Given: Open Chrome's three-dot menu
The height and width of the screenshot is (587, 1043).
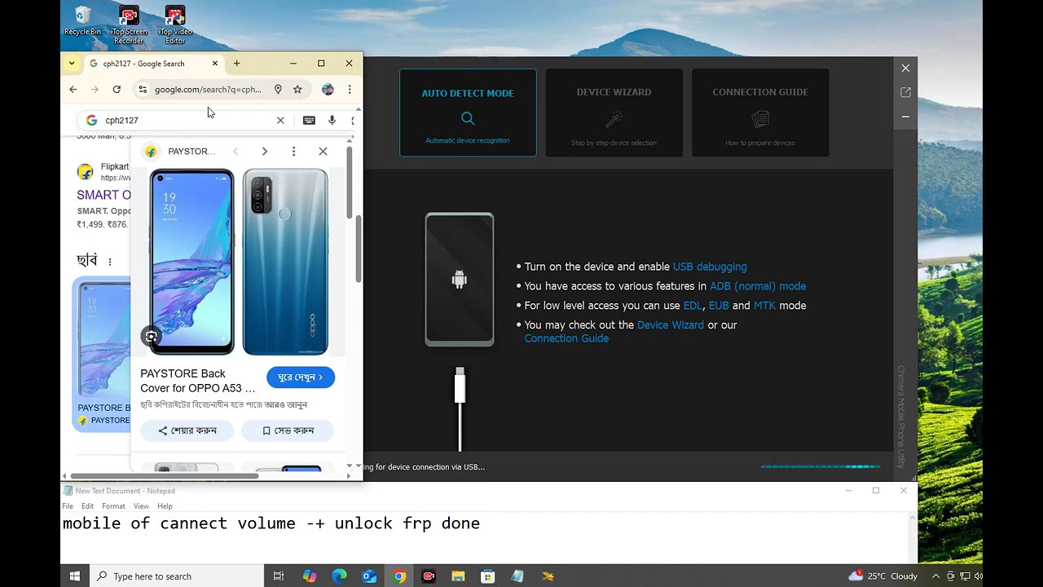Looking at the screenshot, I should (350, 90).
